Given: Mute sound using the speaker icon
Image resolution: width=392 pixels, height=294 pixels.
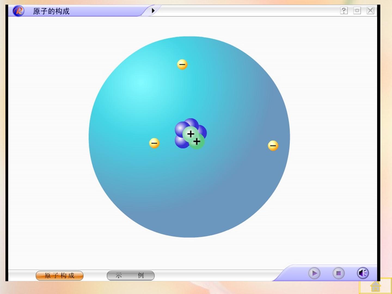Looking at the screenshot, I should click(x=363, y=273).
